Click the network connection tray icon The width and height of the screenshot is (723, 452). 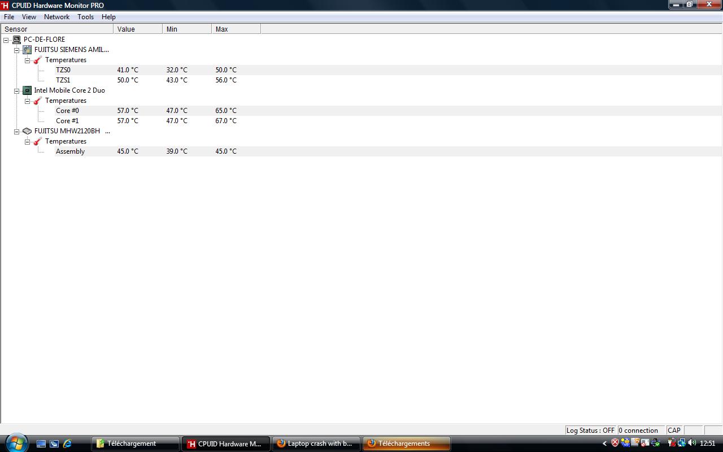point(682,443)
